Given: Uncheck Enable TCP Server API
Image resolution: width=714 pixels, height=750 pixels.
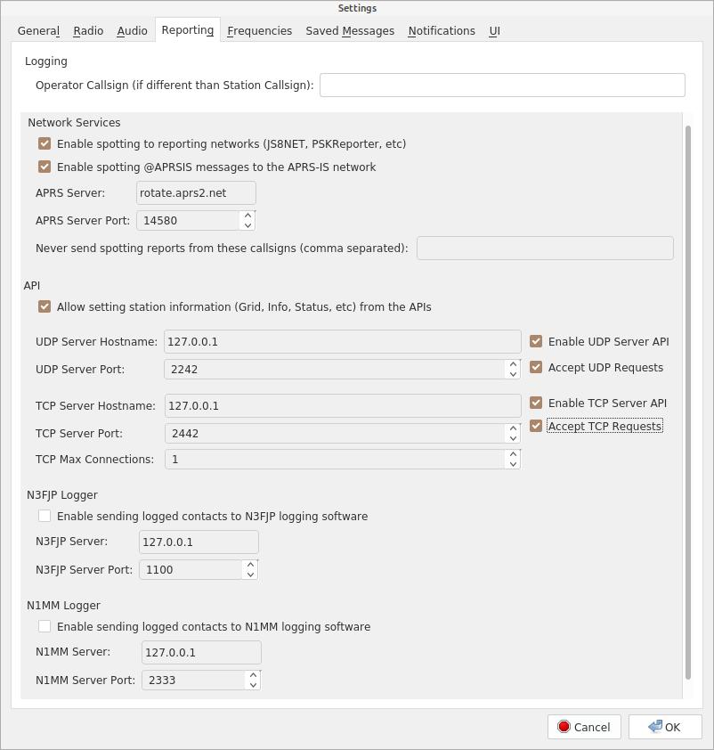Looking at the screenshot, I should click(536, 403).
